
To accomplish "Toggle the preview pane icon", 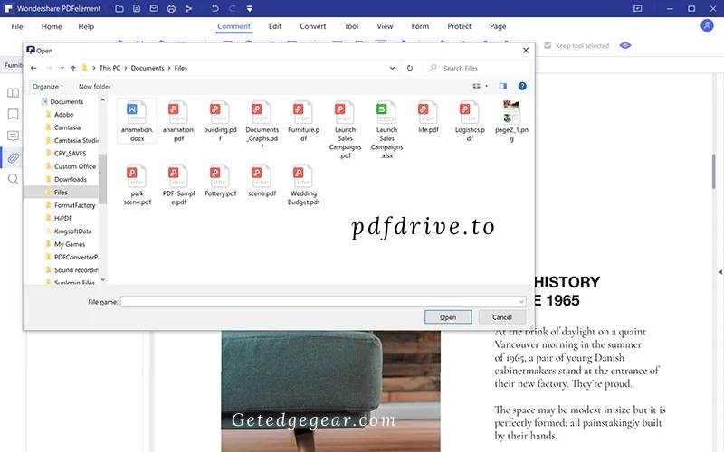I will pos(503,86).
